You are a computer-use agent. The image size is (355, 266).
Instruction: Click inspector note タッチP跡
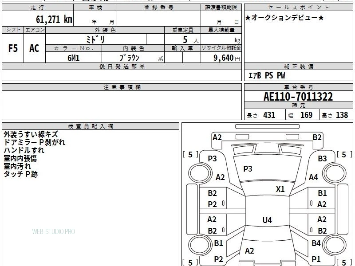click(20, 174)
